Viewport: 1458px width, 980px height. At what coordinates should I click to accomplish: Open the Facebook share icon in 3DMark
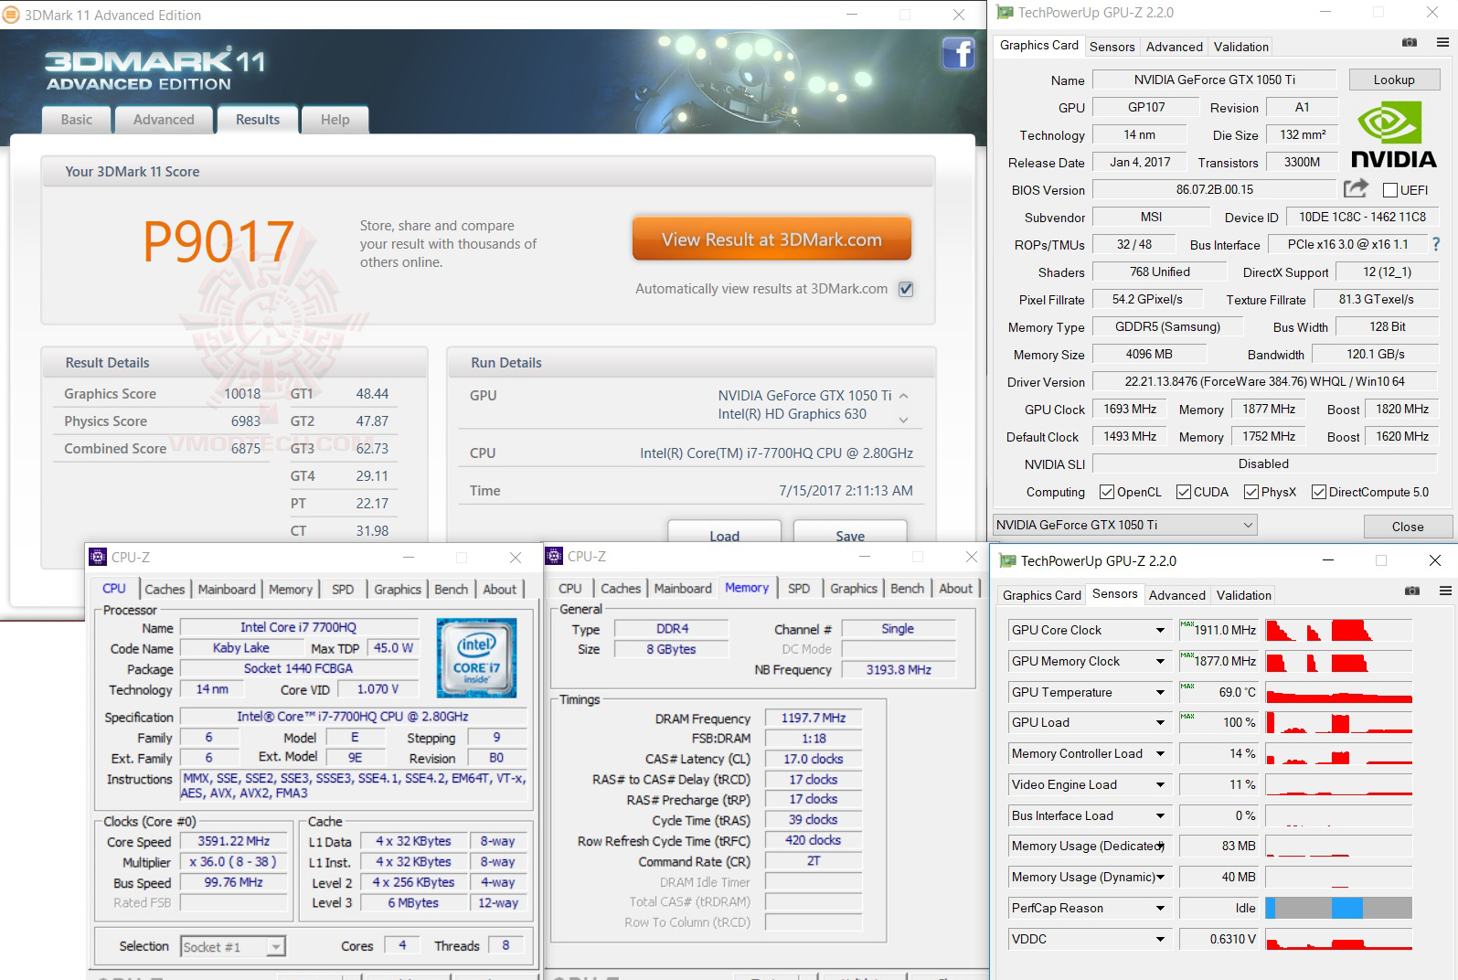958,53
